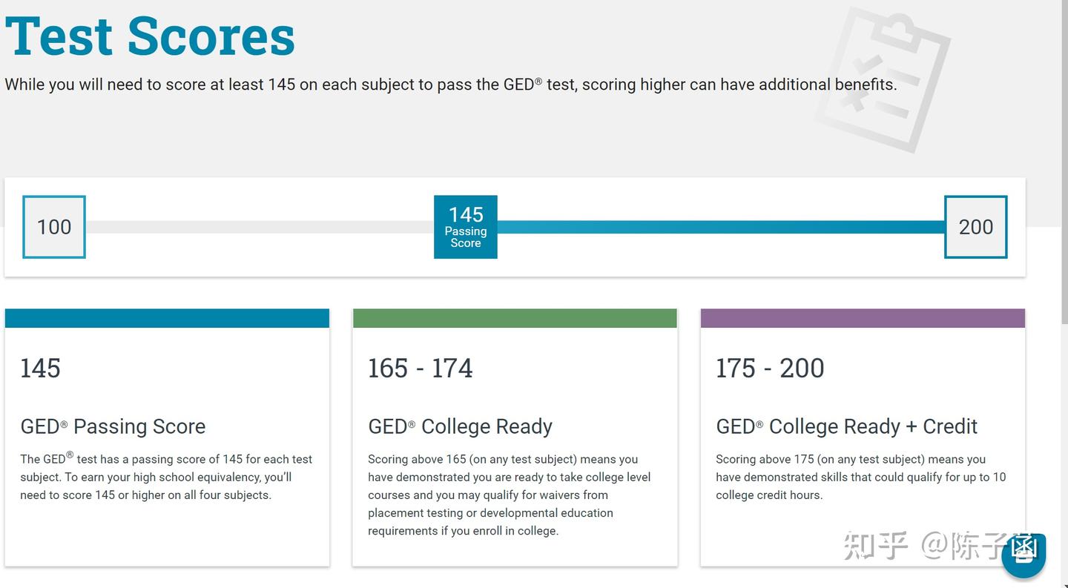This screenshot has width=1068, height=588.
Task: Click the gray unfilled score bar
Action: point(260,227)
